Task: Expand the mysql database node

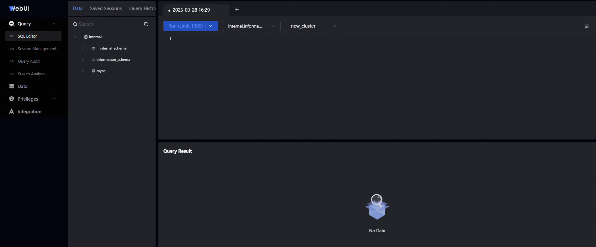Action: (83, 71)
